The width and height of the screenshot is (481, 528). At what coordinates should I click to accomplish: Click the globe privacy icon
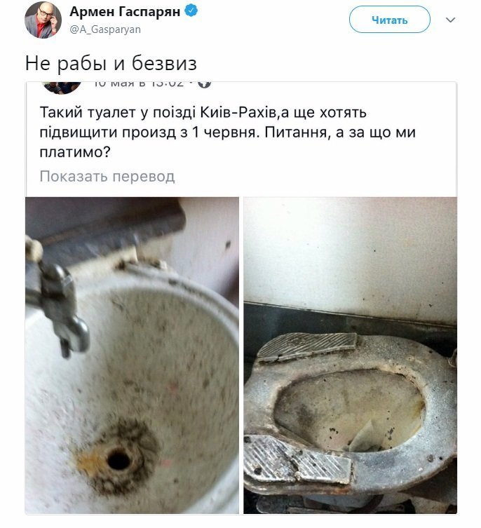point(204,83)
